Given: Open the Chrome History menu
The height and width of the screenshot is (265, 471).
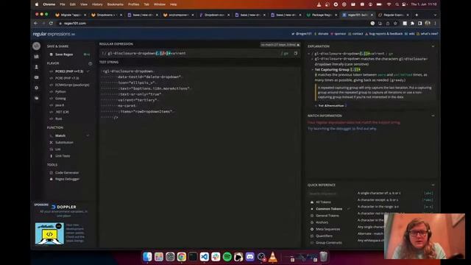Looking at the screenshot, I should click(97, 4).
